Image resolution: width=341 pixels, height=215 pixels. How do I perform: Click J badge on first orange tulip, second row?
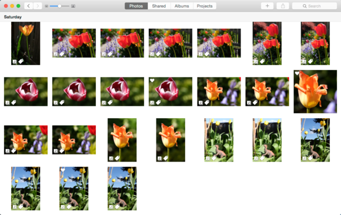click(x=200, y=103)
